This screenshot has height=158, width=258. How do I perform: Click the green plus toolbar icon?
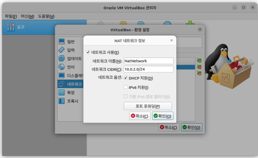coord(190,23)
